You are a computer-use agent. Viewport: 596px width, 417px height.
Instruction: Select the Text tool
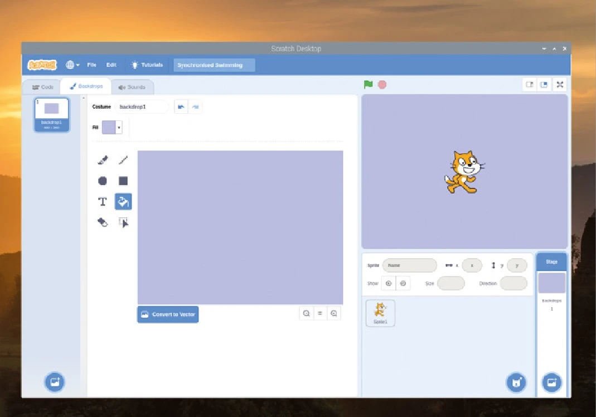point(103,201)
